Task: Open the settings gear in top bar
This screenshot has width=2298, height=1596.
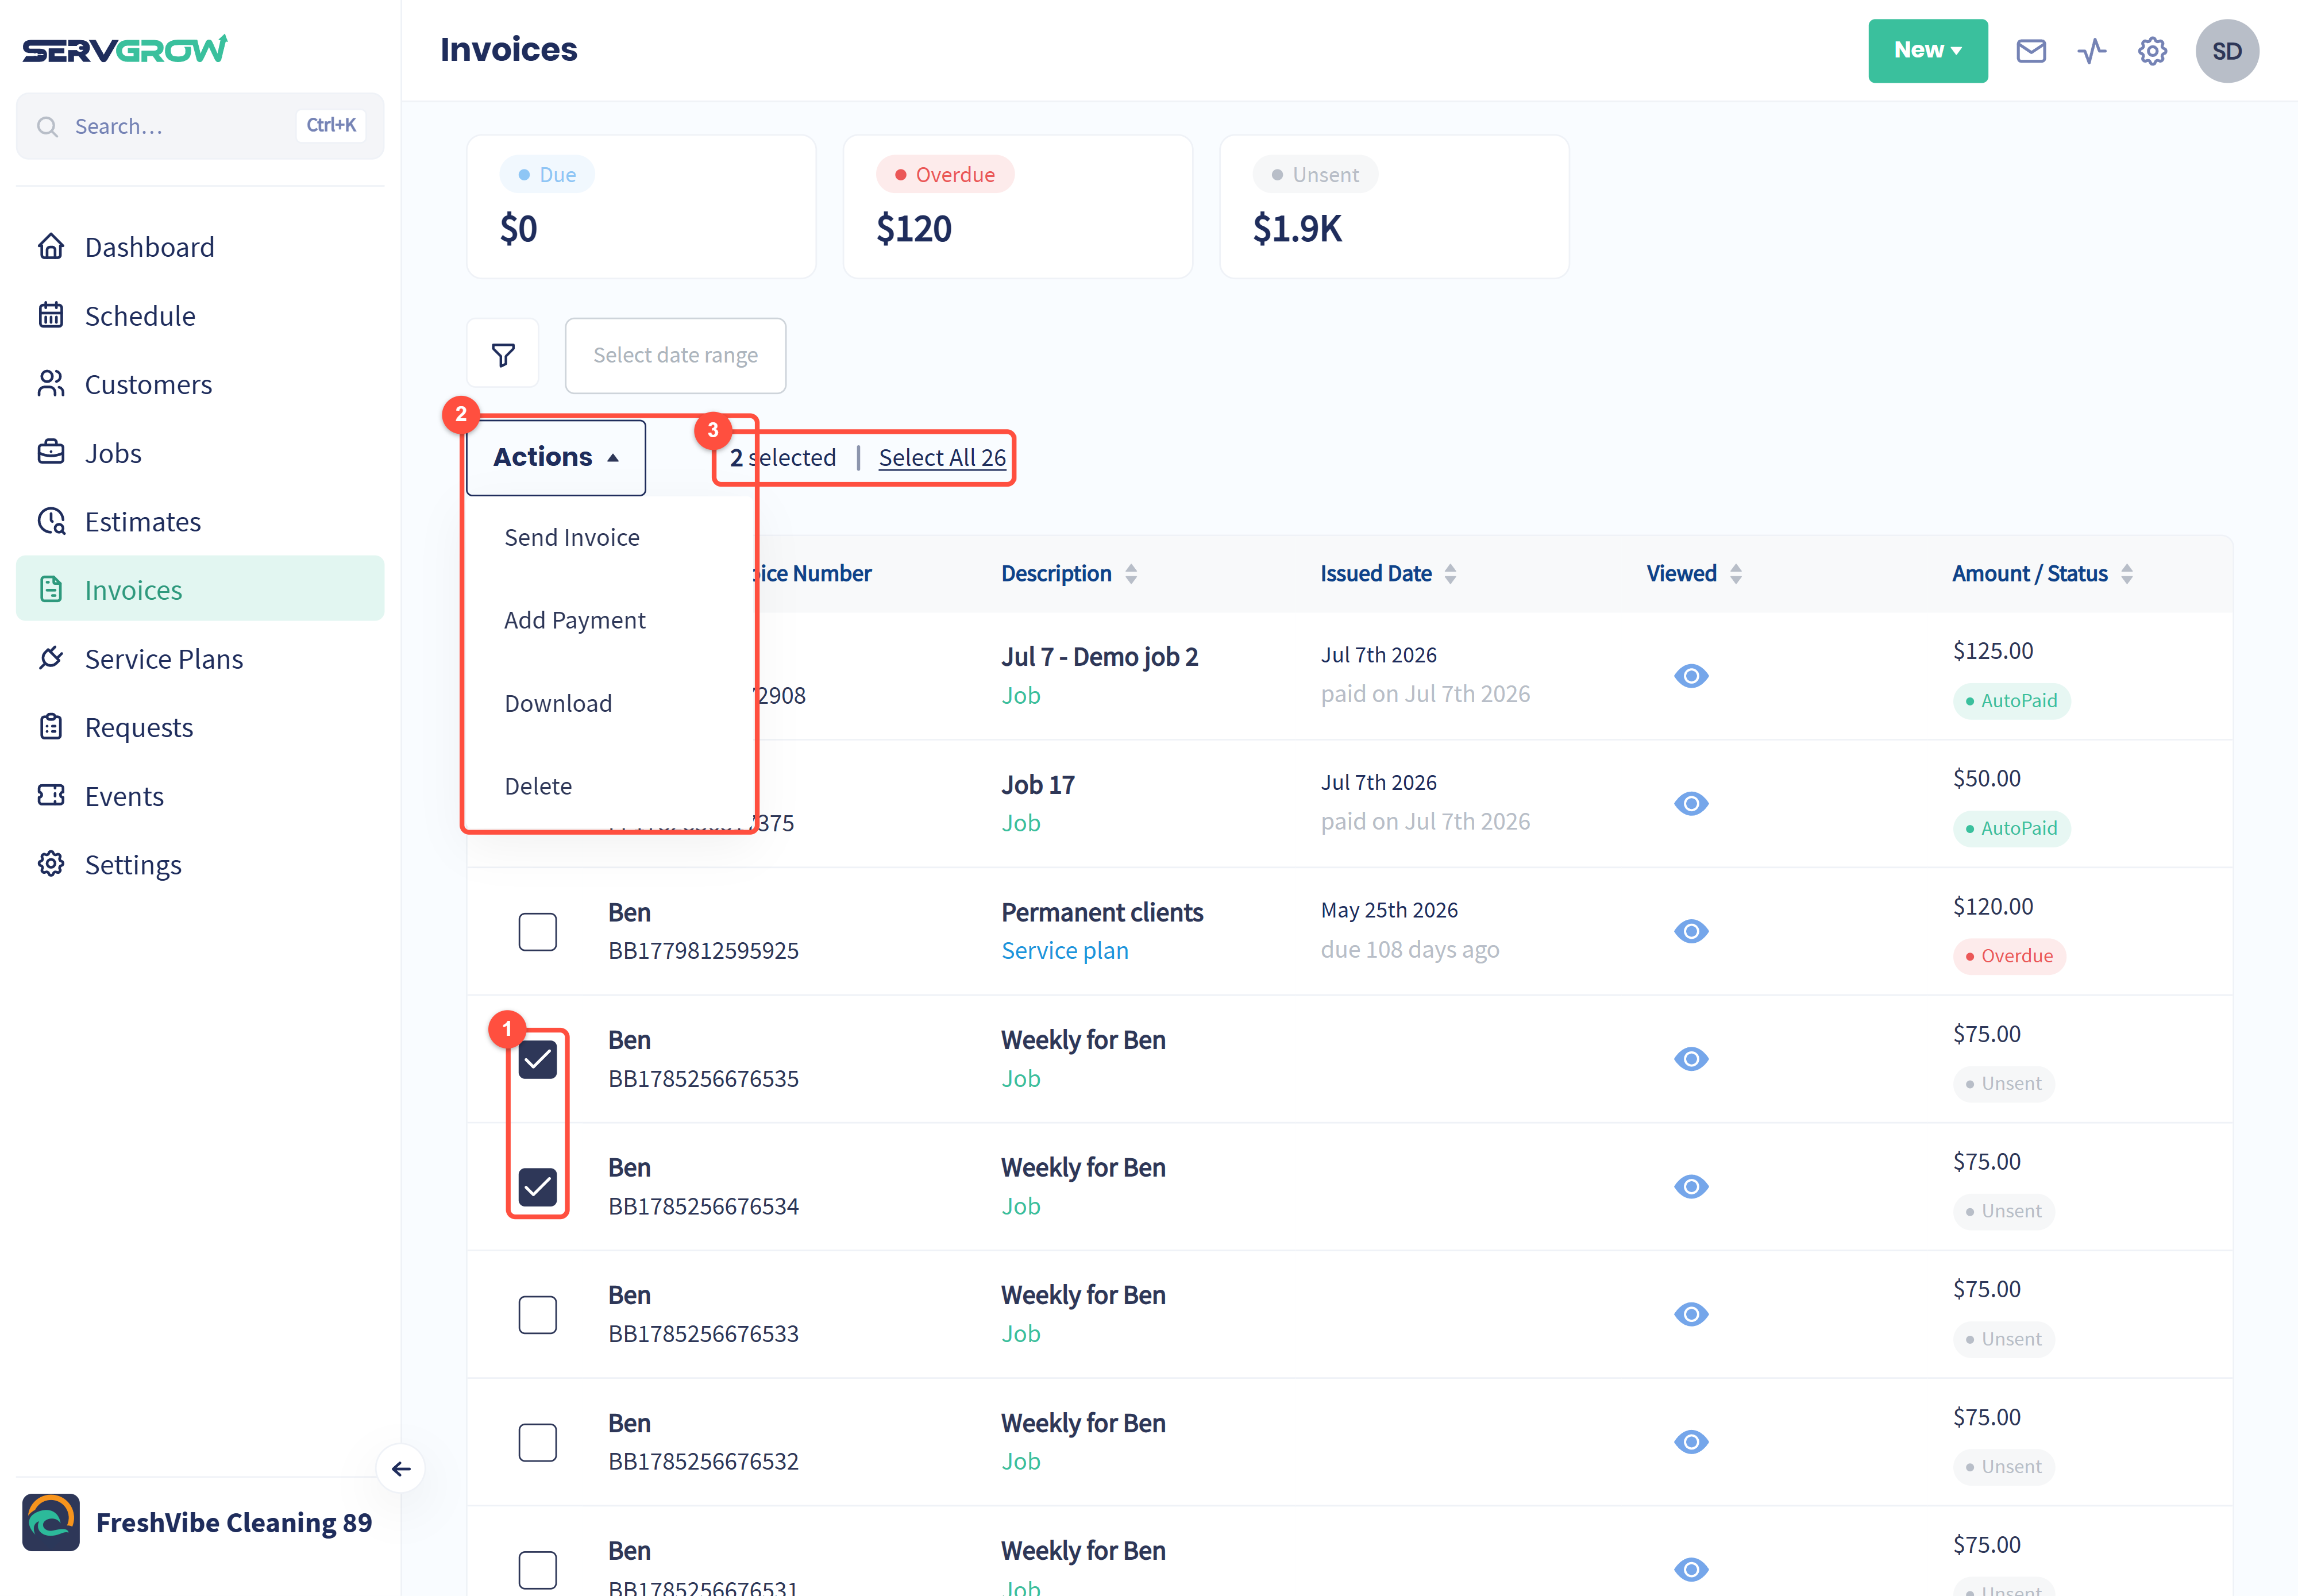Action: point(2152,51)
